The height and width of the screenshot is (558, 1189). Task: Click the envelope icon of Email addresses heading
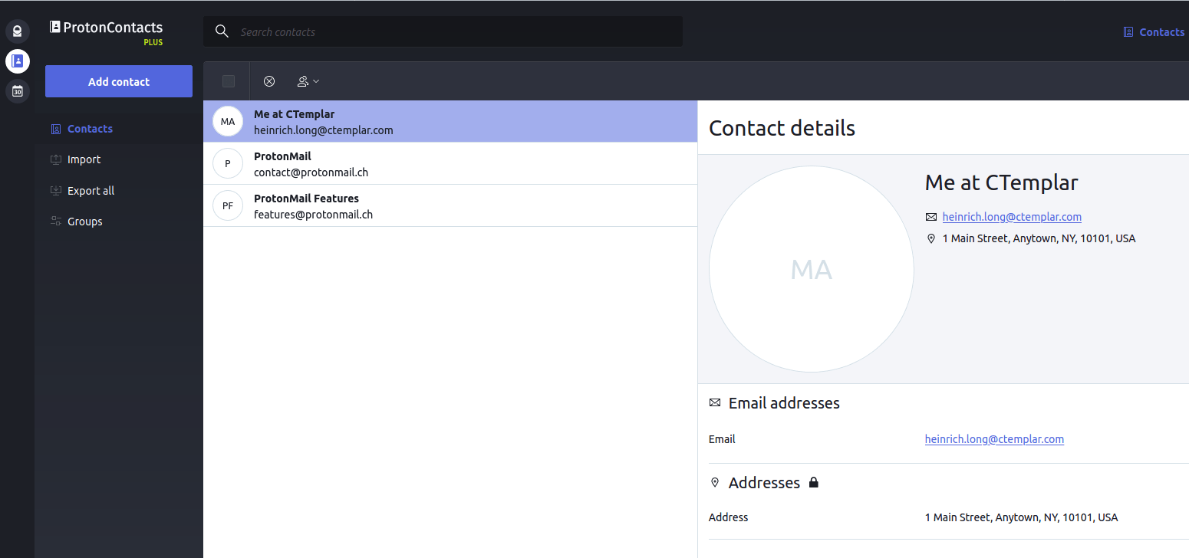(x=715, y=402)
